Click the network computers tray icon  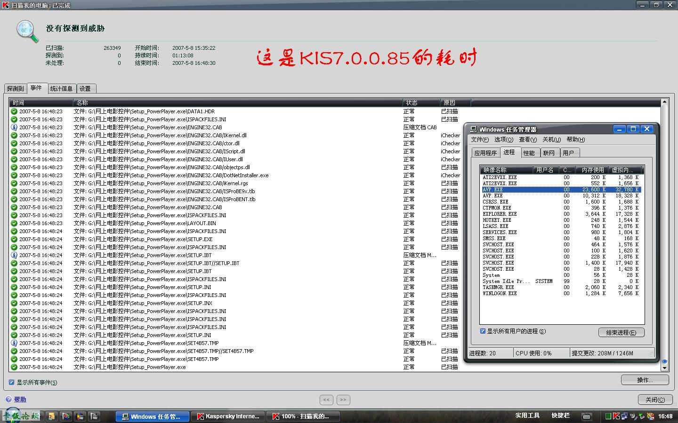tap(624, 416)
